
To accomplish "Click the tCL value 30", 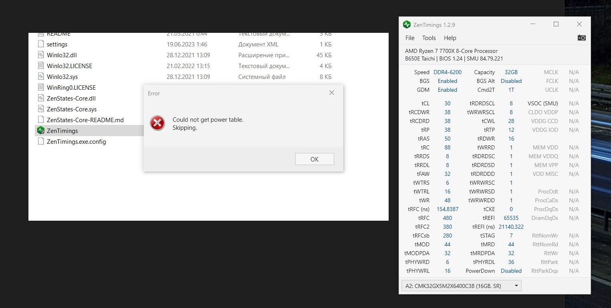I will tap(448, 103).
